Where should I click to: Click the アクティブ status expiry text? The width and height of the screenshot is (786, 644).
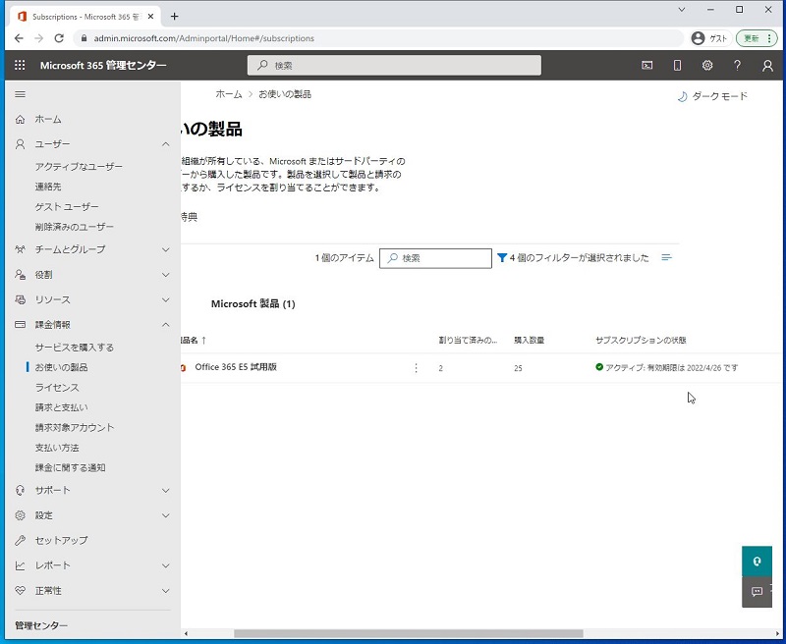[671, 367]
